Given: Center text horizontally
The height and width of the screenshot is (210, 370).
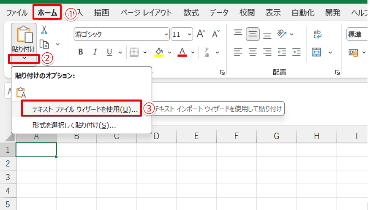Looking at the screenshot, I should pyautogui.click(x=253, y=52).
